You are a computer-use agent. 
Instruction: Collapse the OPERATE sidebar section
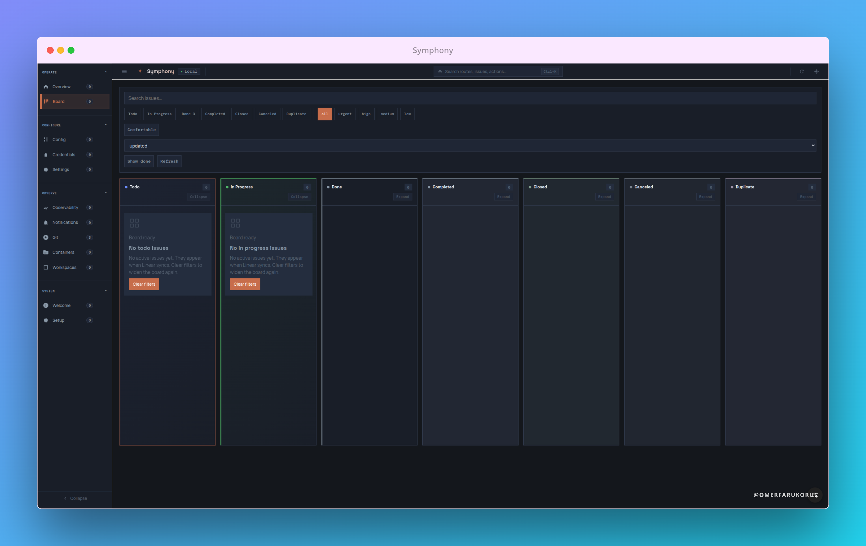(106, 72)
